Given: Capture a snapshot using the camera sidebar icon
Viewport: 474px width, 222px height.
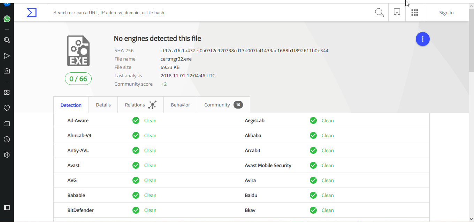Looking at the screenshot, I should [x=7, y=71].
